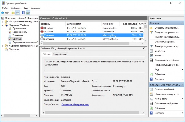Close the event 1201 preview pane
The width and height of the screenshot is (185, 122).
pos(144,49)
